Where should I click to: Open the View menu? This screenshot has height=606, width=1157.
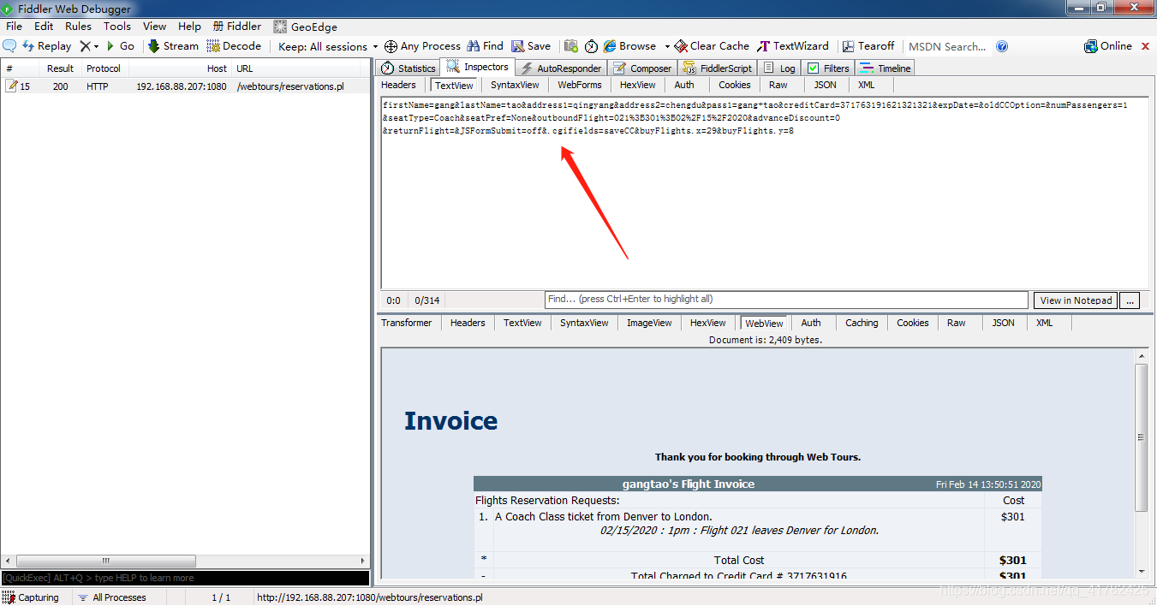tap(154, 27)
